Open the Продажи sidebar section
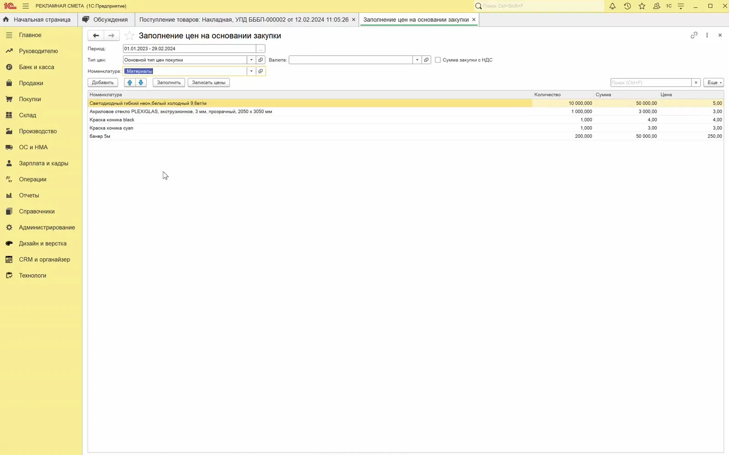 (31, 83)
